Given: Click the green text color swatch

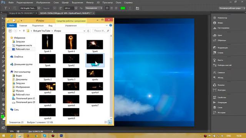Looking at the screenshot, I should pyautogui.click(x=123, y=8).
